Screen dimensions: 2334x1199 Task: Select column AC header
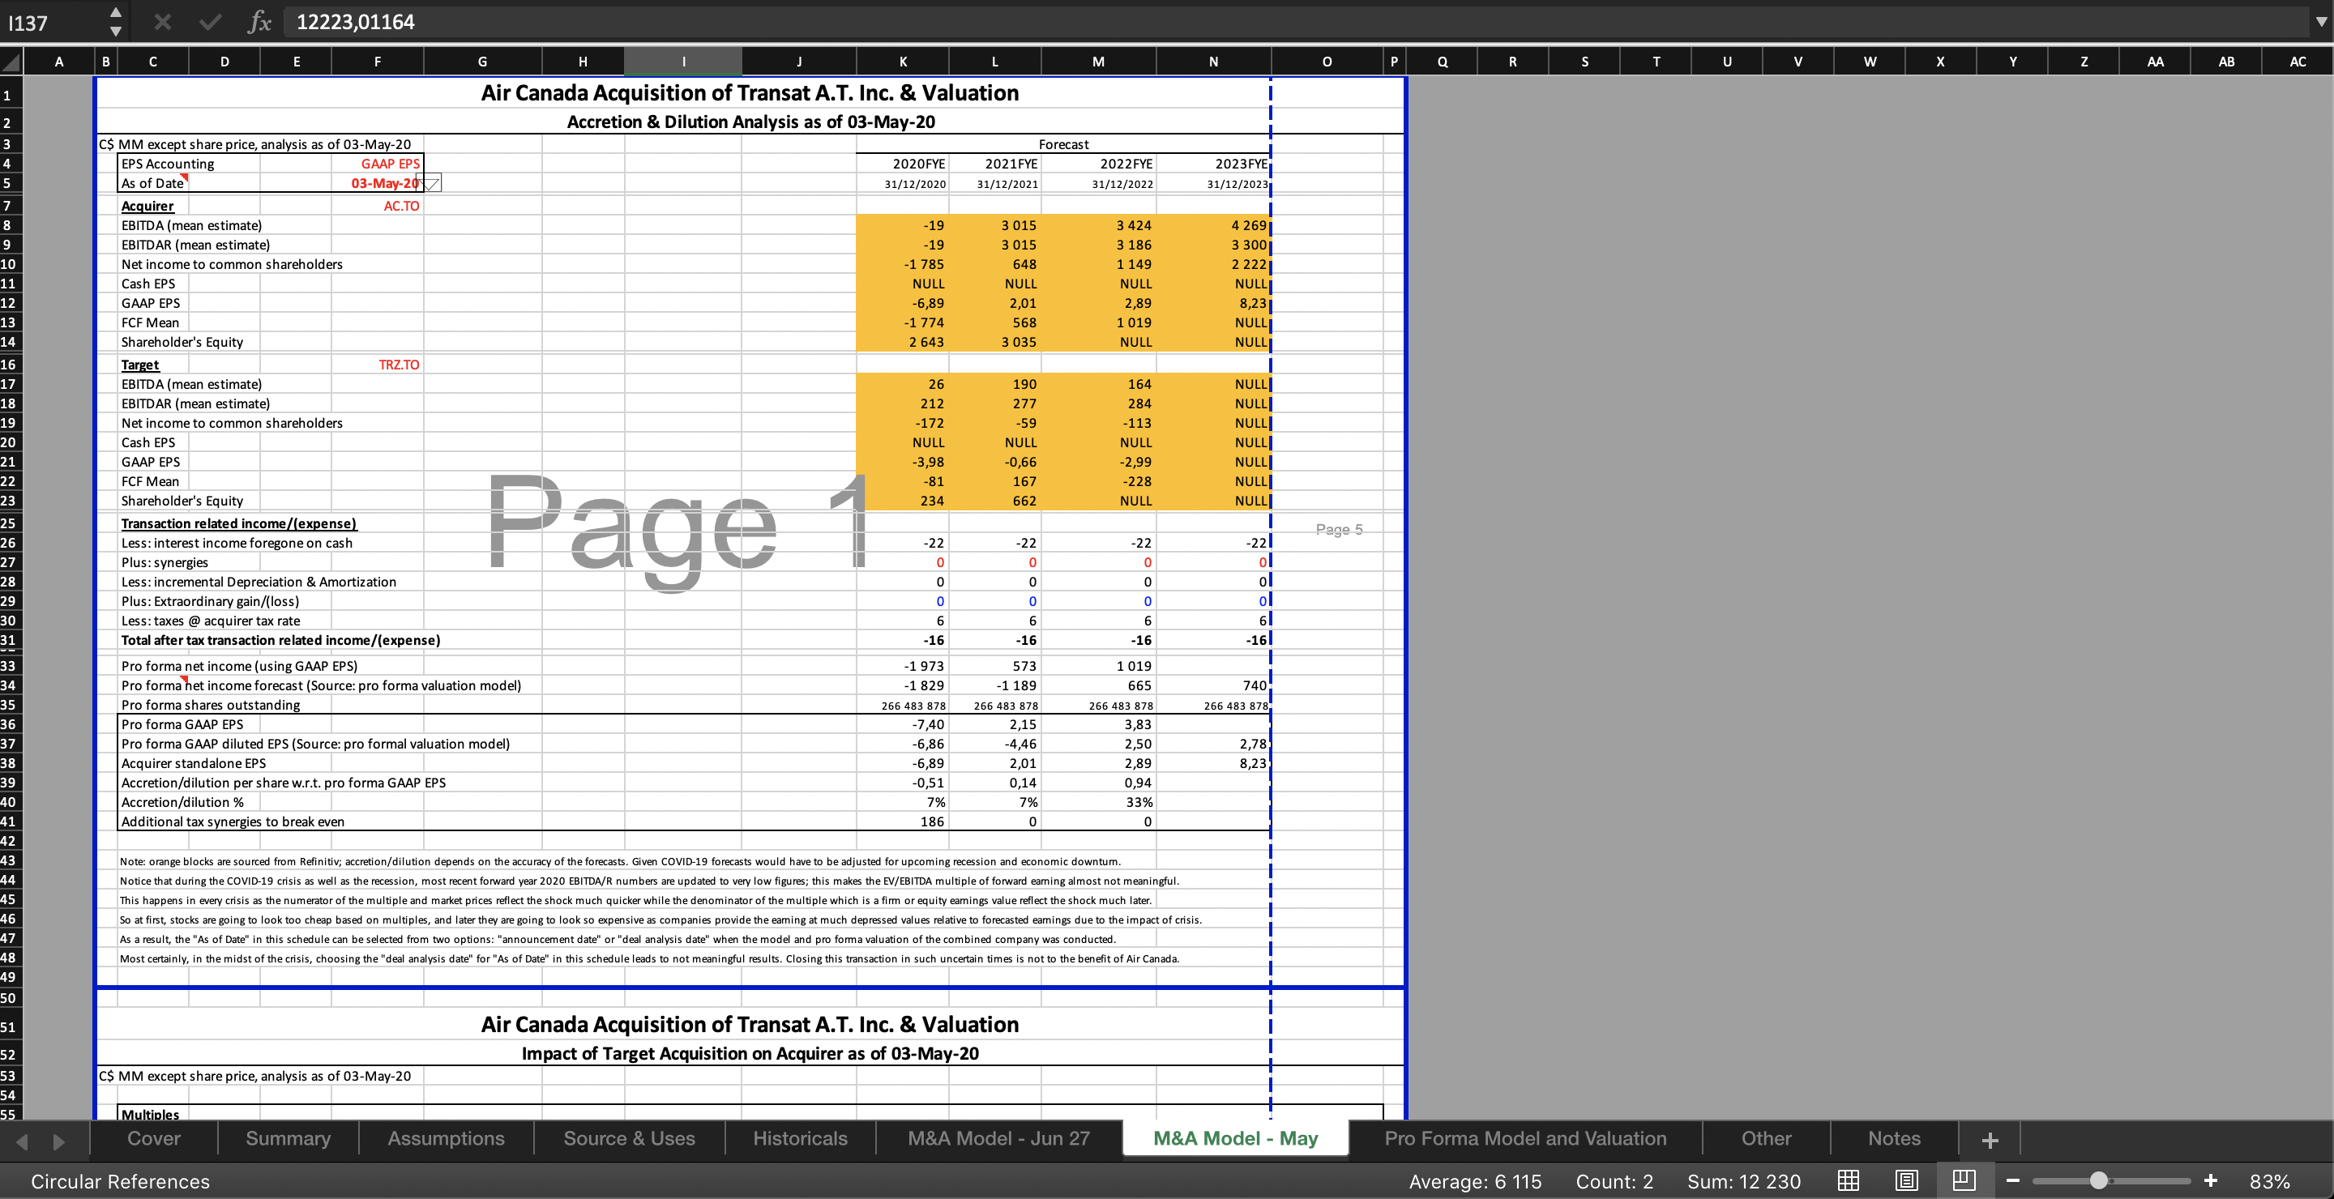[x=2297, y=62]
